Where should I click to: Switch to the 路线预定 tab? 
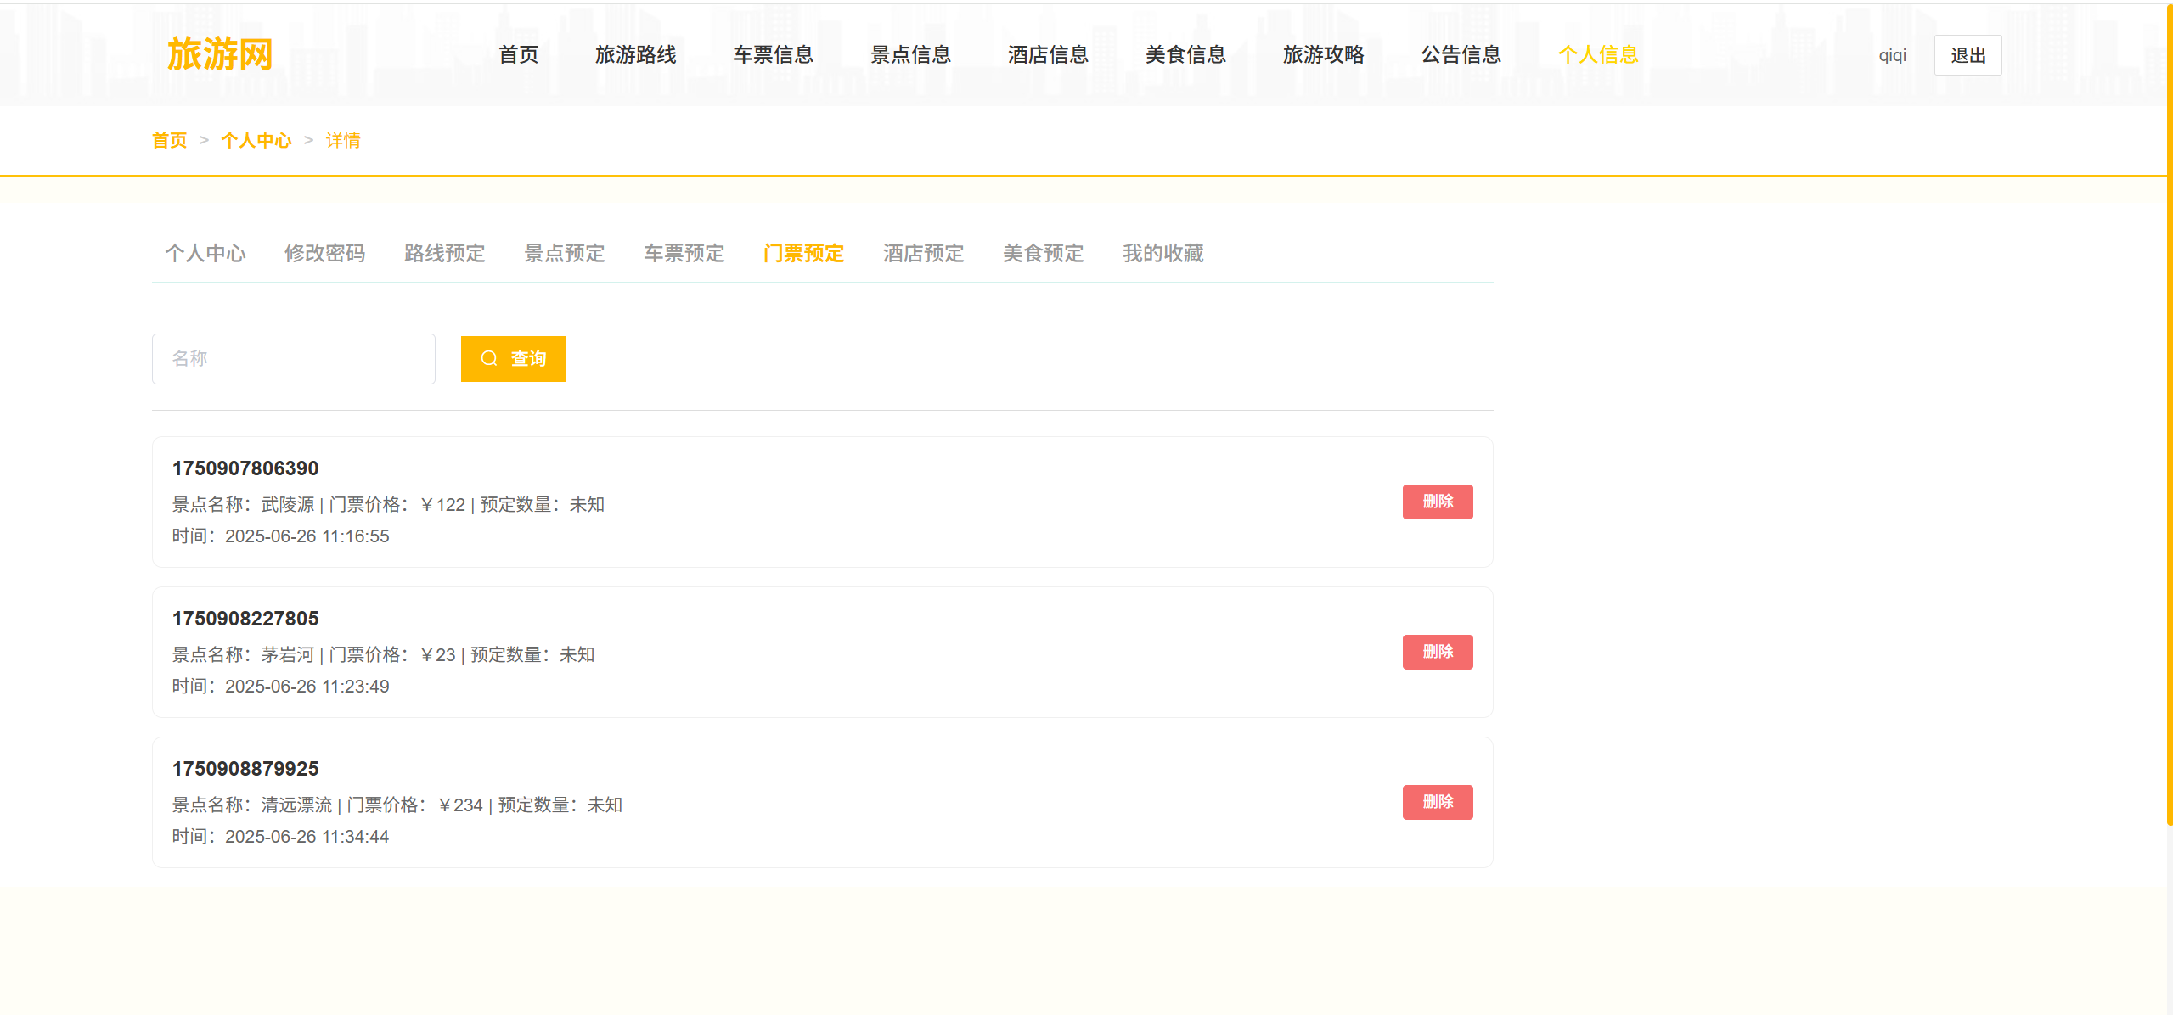tap(444, 253)
